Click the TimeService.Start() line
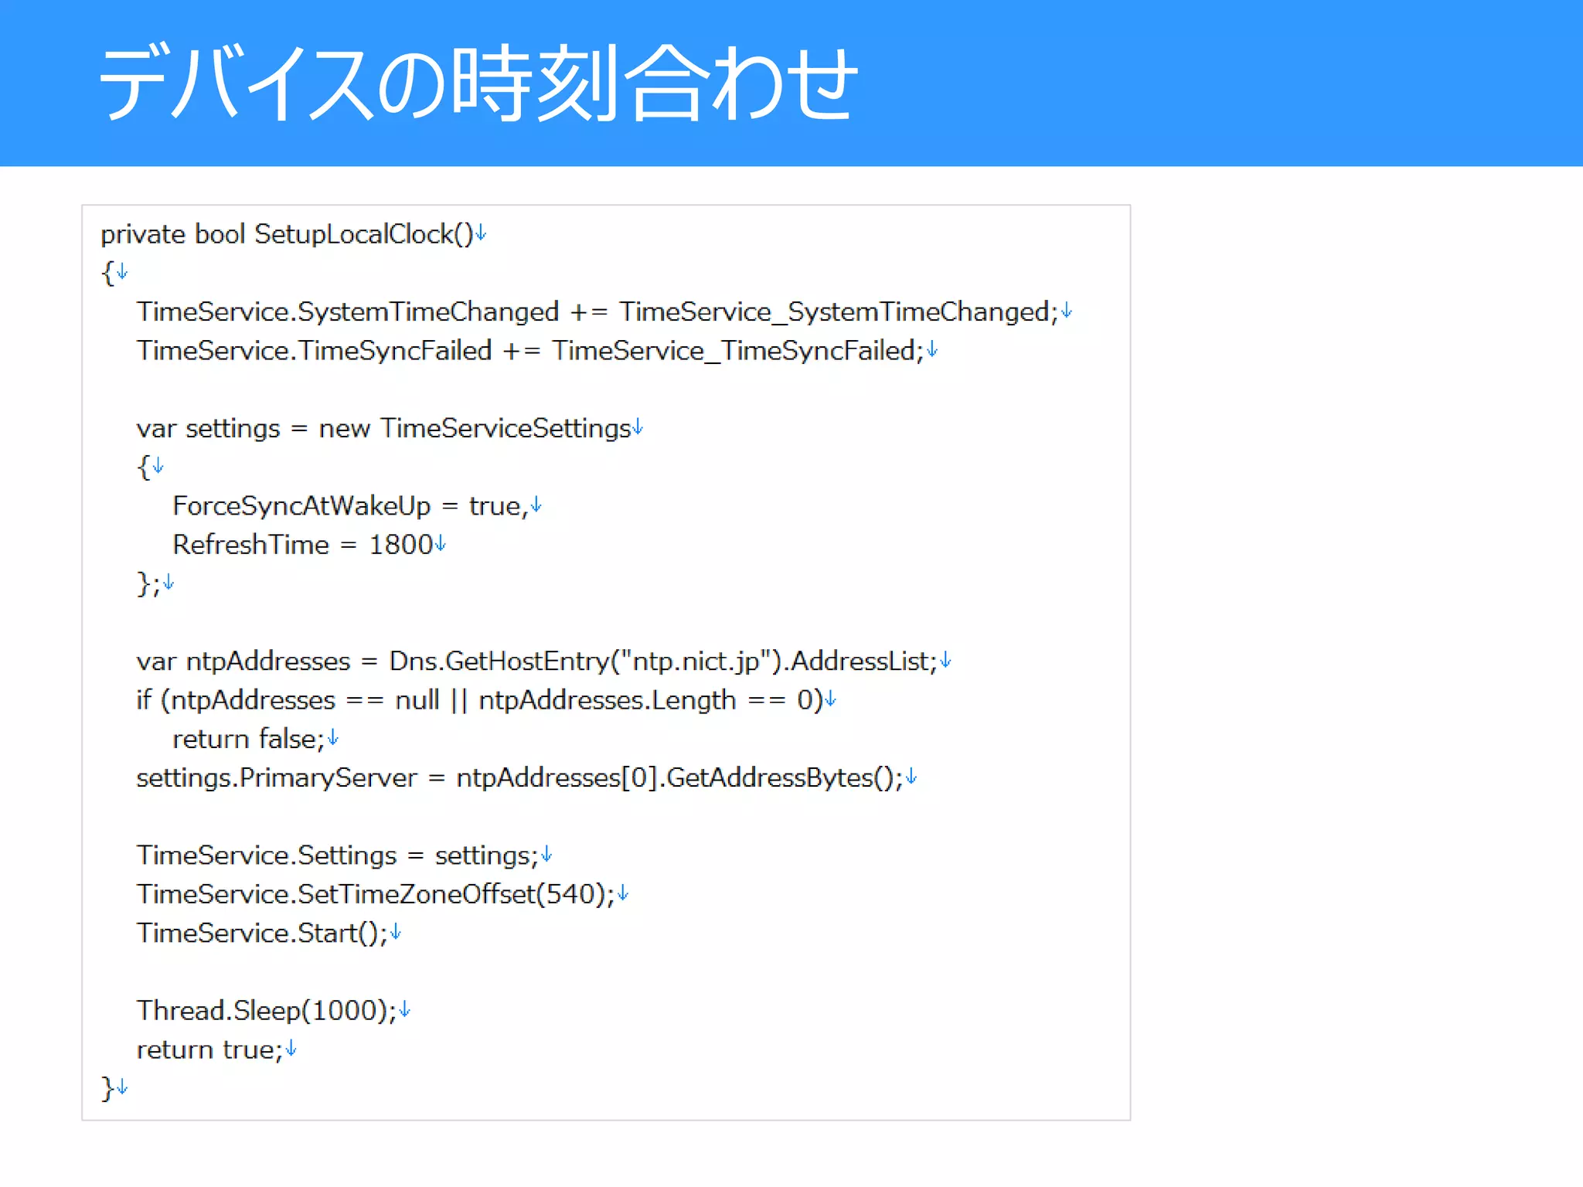Screen dimensions: 1583x1187 262,934
